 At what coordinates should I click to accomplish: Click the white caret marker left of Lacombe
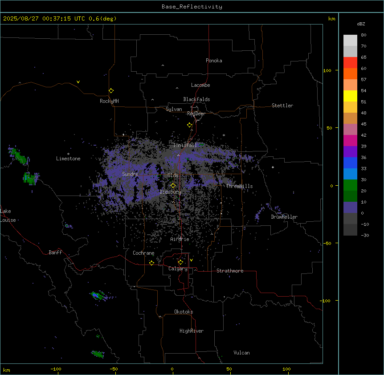(177, 88)
